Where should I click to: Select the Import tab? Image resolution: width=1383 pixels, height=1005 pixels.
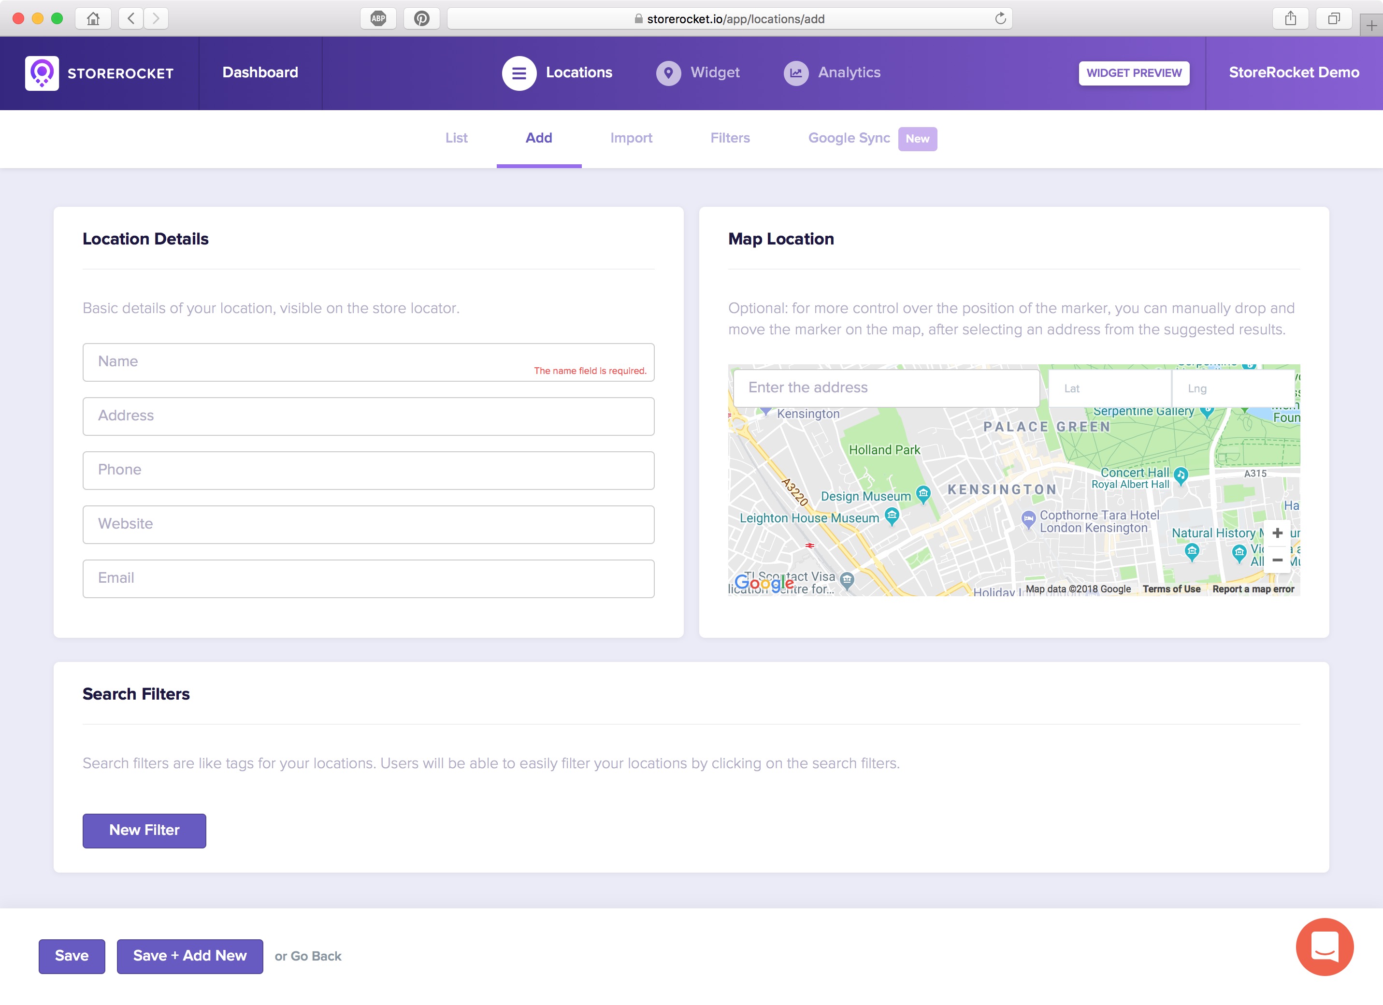630,137
